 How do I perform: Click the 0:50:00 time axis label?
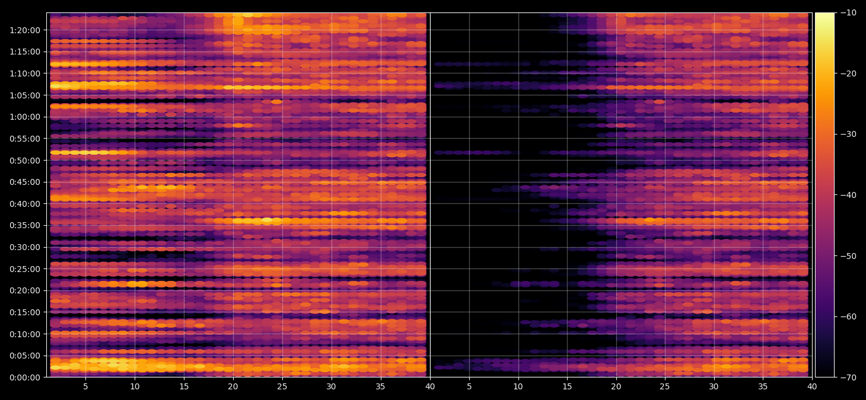[x=24, y=160]
